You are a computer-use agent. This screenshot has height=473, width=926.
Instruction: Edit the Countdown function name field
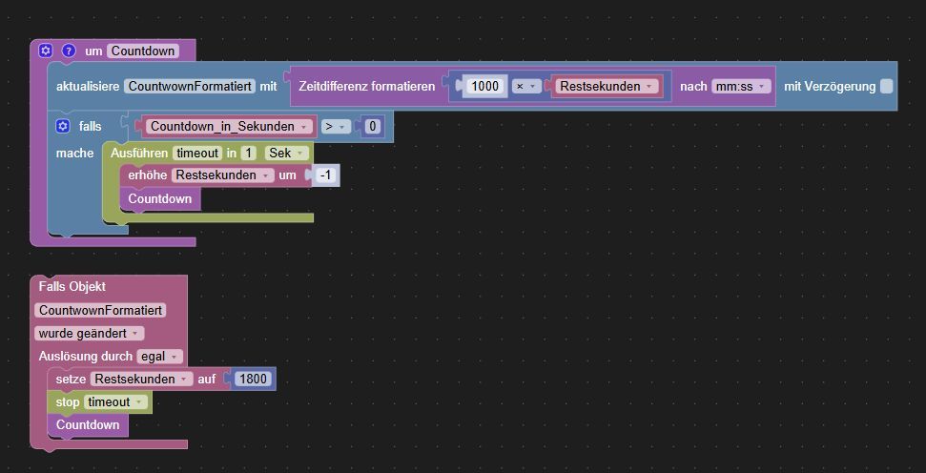pos(142,51)
